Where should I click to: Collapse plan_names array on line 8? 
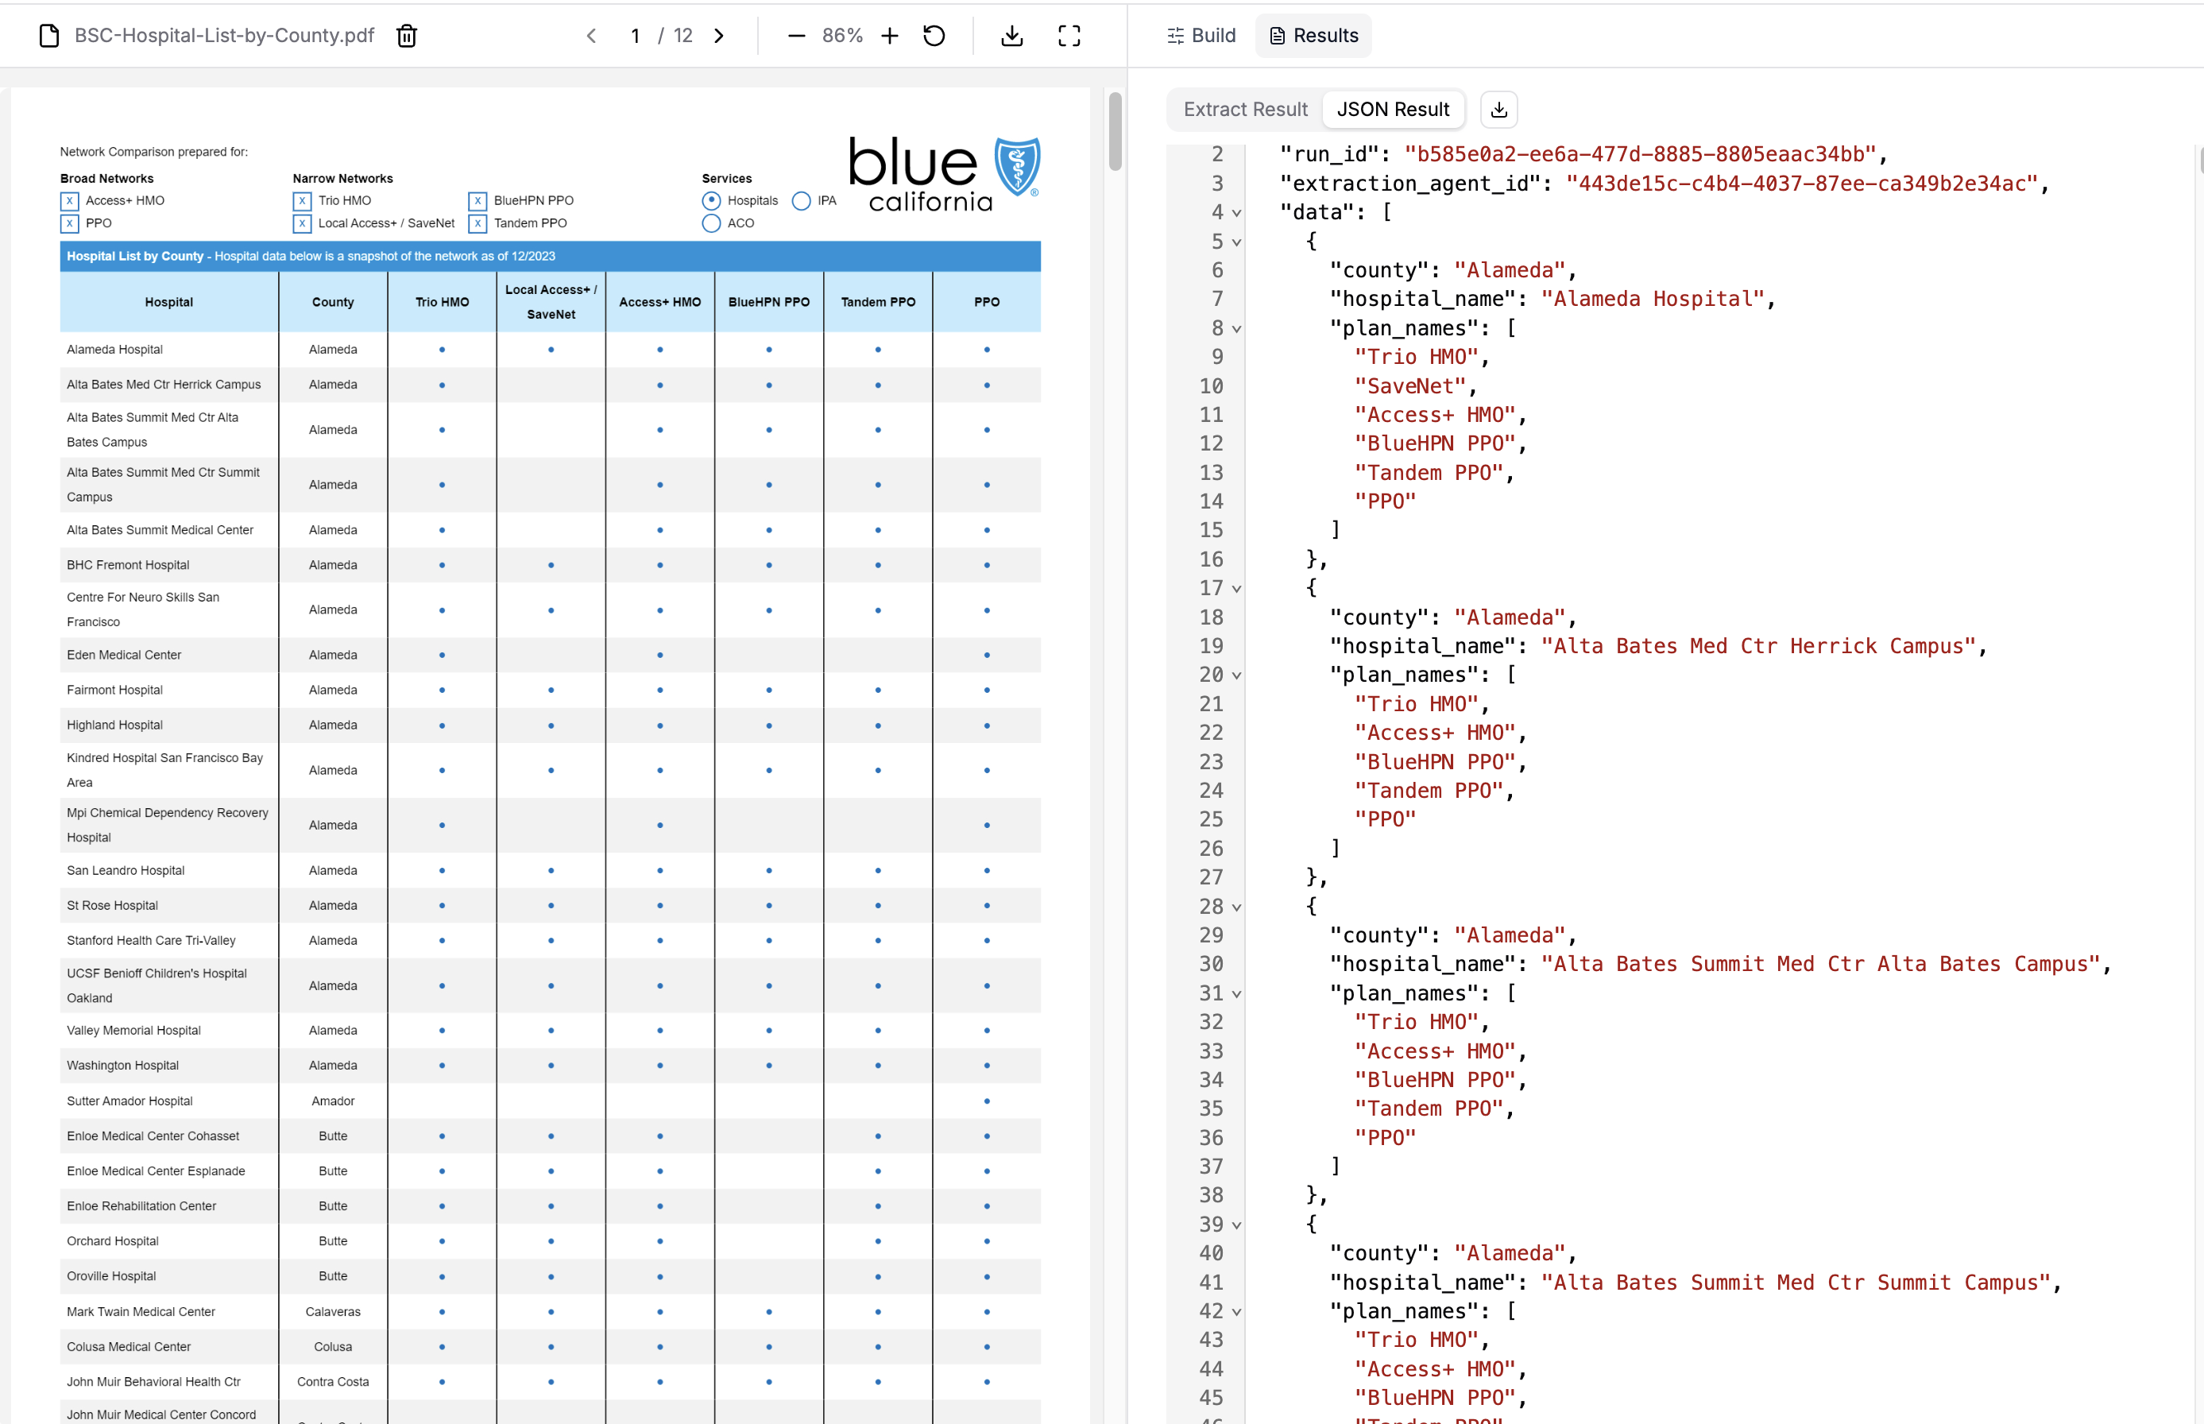point(1236,329)
